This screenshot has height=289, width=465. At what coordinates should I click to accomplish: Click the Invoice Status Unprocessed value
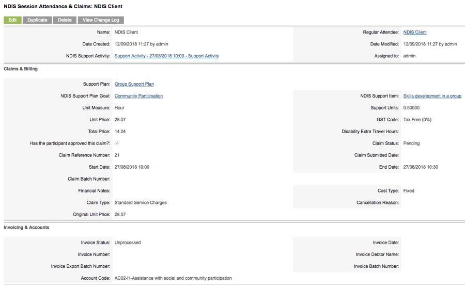click(128, 243)
